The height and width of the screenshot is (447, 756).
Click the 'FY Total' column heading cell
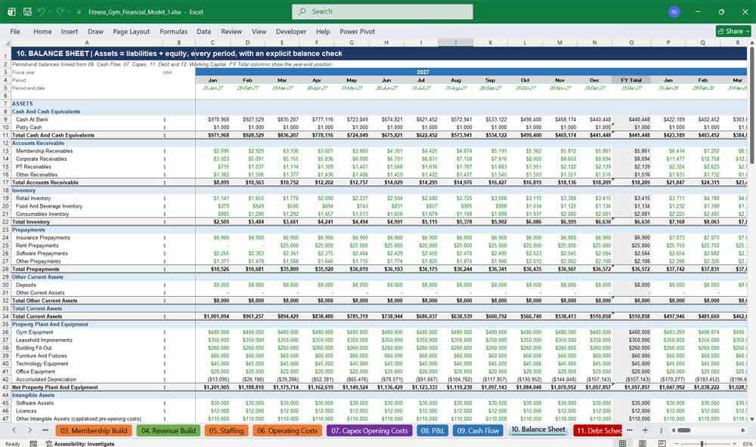pos(631,81)
